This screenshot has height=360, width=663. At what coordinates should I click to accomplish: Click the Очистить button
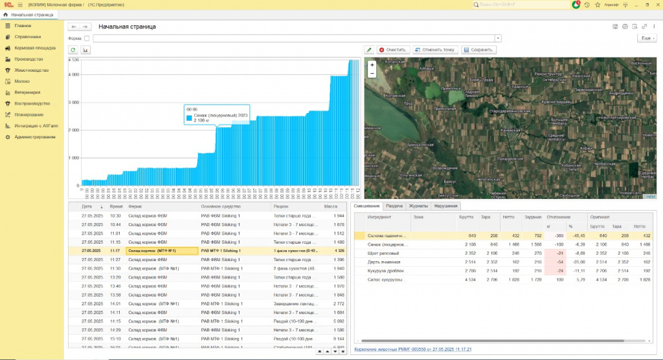point(392,50)
